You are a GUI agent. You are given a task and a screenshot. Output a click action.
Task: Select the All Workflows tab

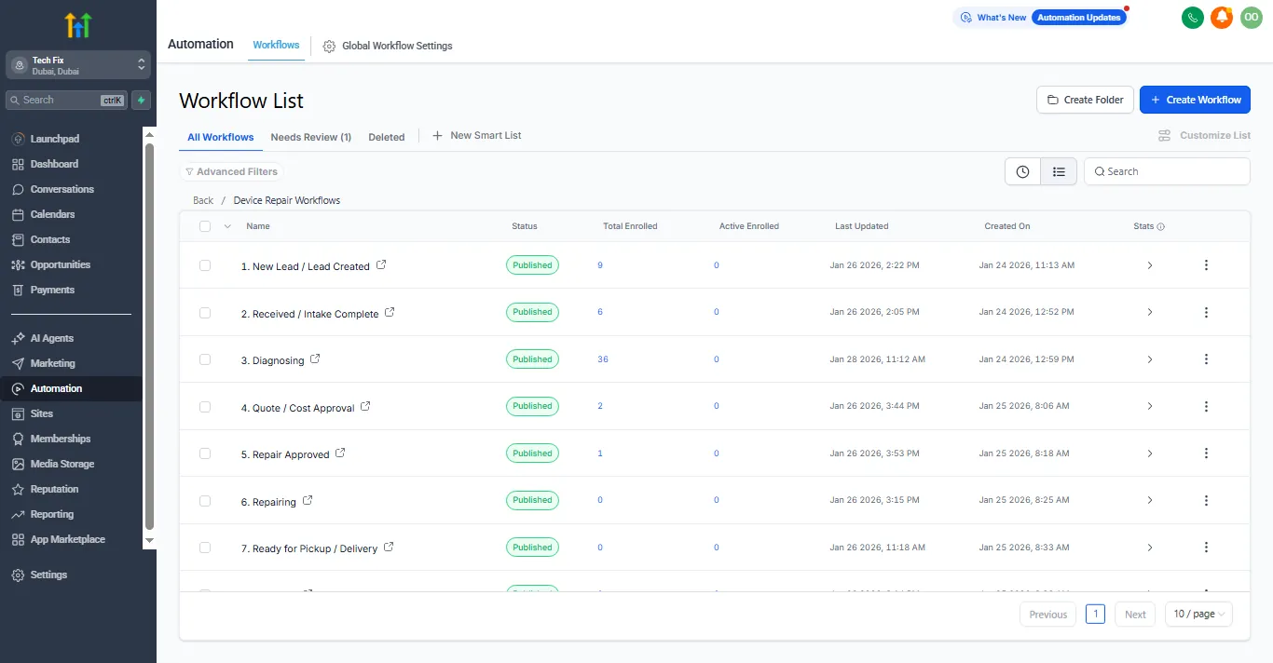220,137
